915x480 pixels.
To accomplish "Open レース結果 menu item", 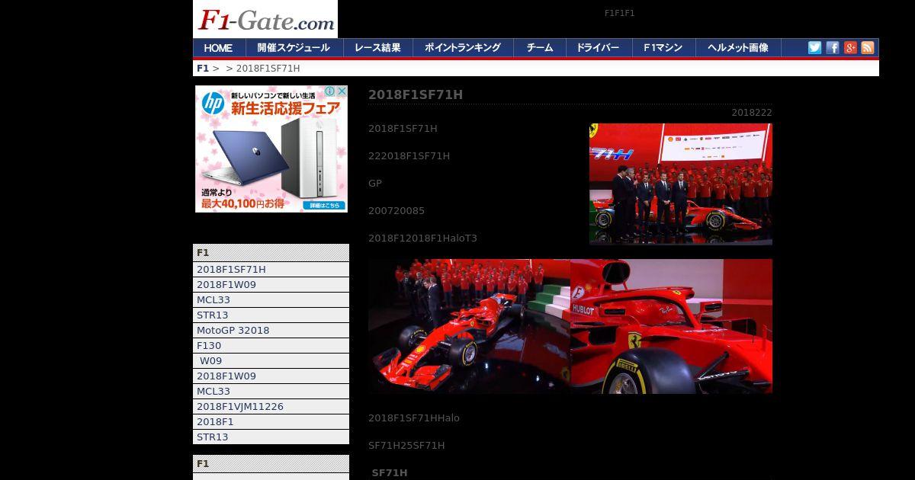I will [377, 47].
